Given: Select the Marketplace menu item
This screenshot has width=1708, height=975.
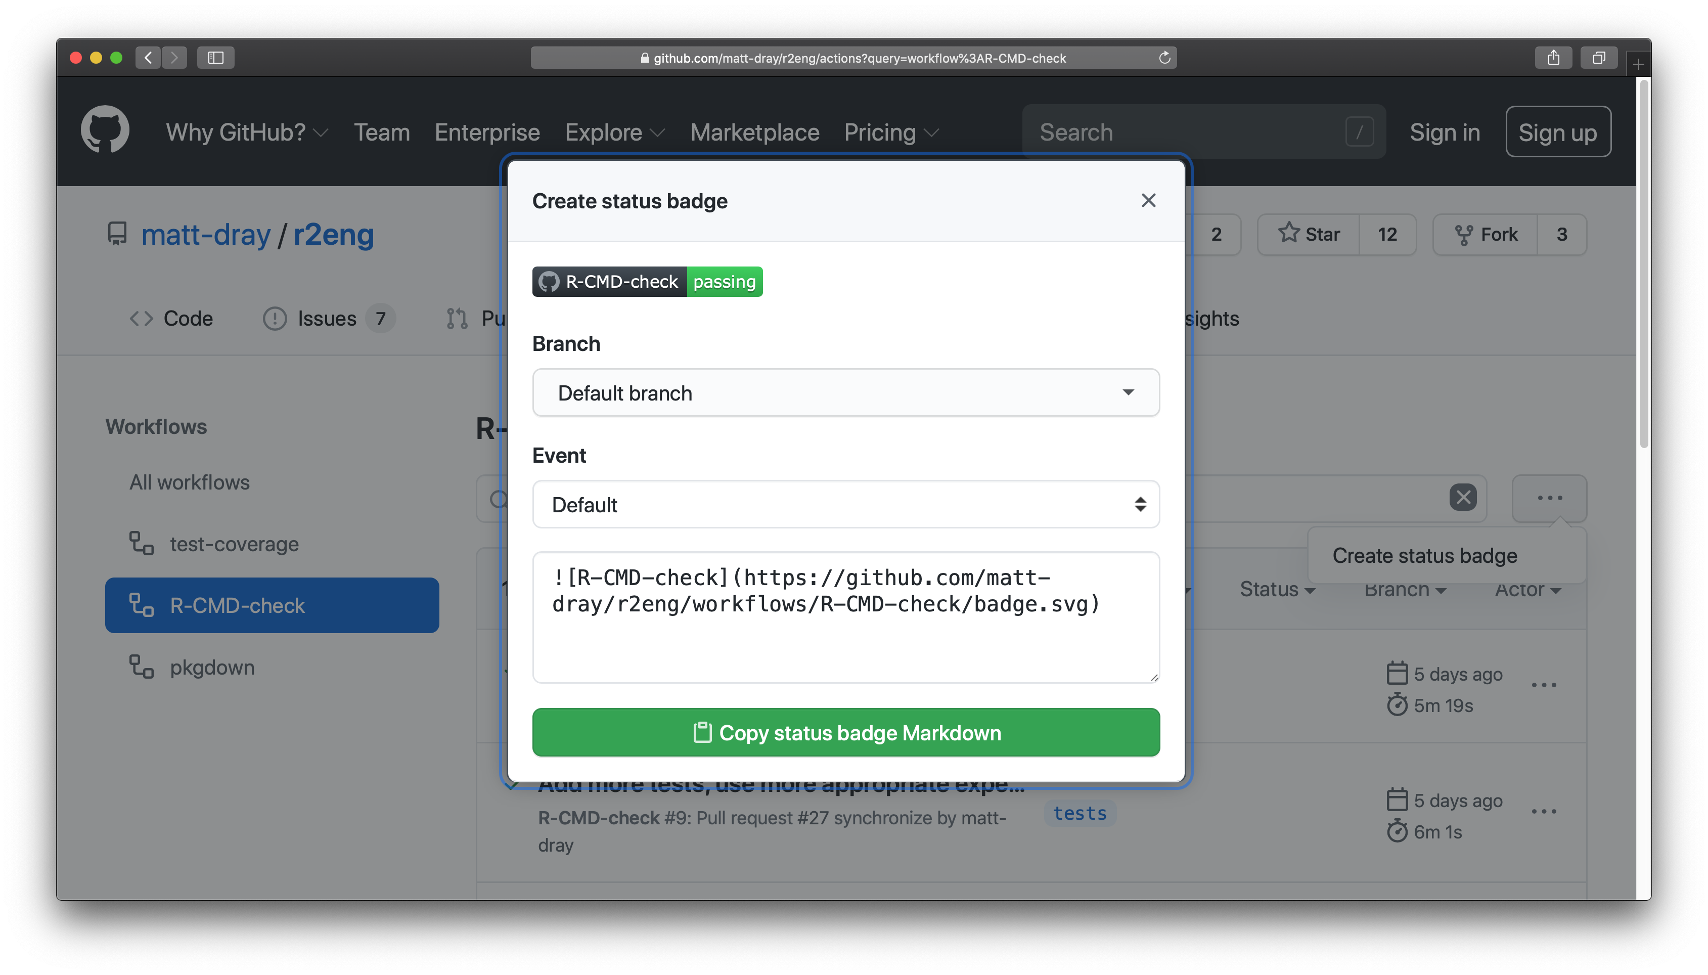Looking at the screenshot, I should click(754, 132).
